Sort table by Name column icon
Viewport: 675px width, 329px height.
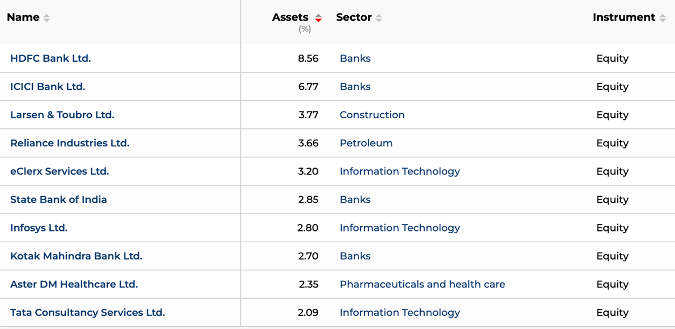[x=46, y=18]
